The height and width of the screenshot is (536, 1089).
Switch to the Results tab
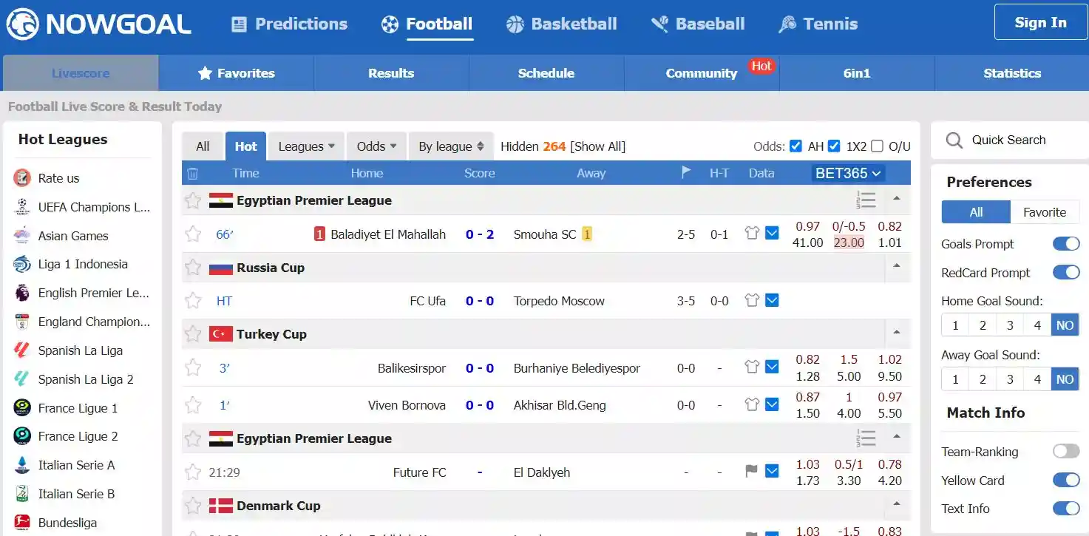coord(391,73)
